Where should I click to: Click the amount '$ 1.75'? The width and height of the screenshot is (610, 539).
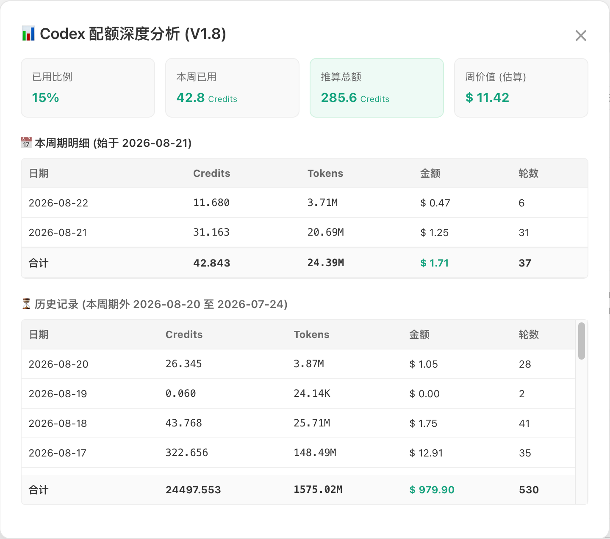tap(423, 423)
